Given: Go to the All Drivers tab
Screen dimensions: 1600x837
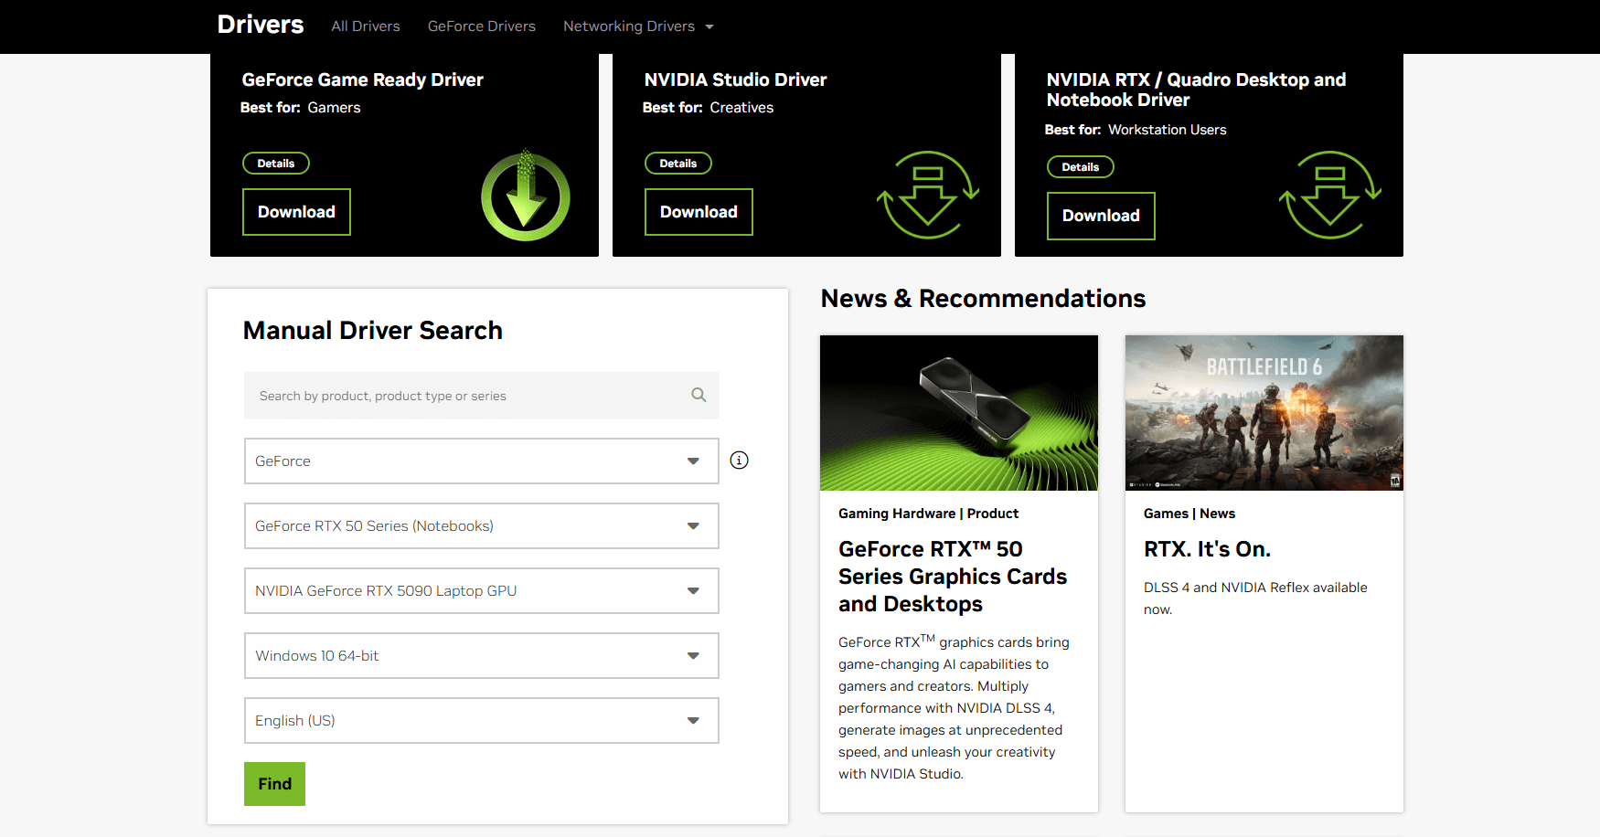Looking at the screenshot, I should (x=366, y=26).
